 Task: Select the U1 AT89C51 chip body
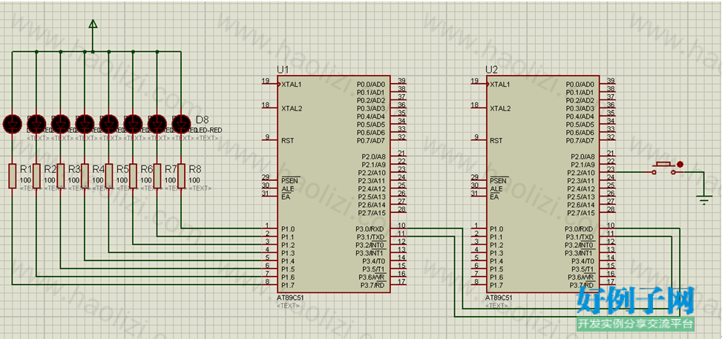click(334, 184)
